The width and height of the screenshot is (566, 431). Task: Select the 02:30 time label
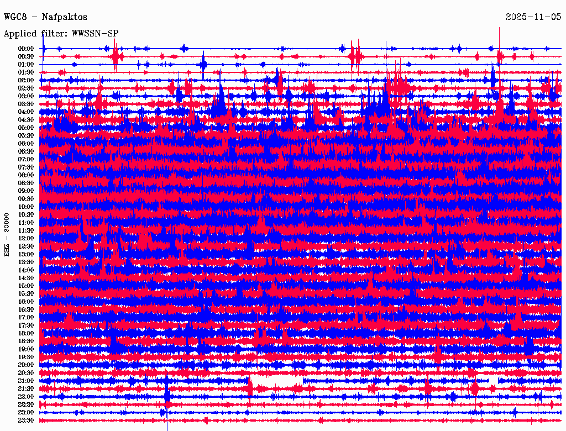[26, 88]
